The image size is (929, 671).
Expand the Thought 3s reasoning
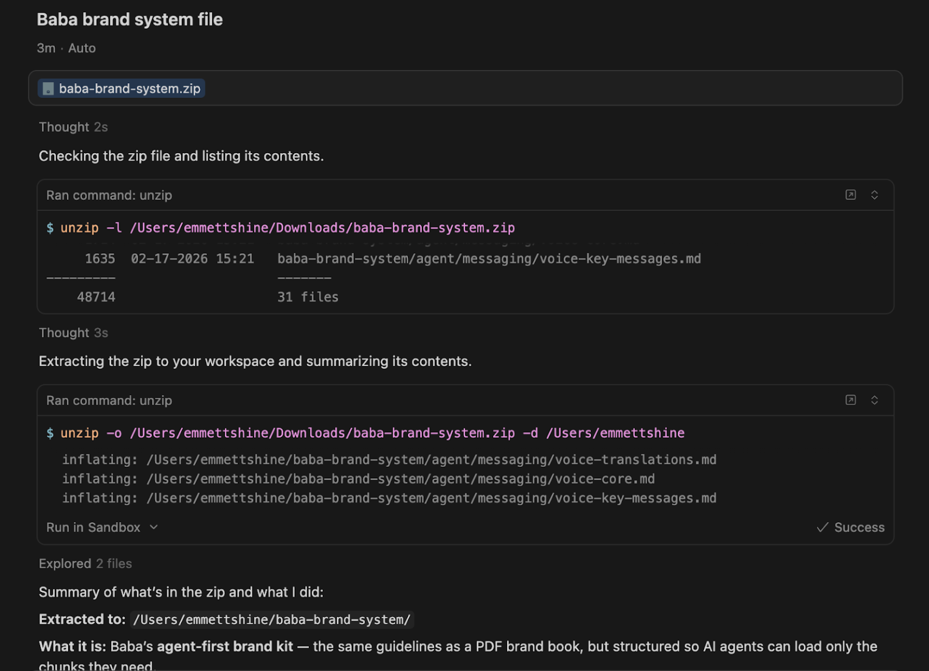point(73,333)
